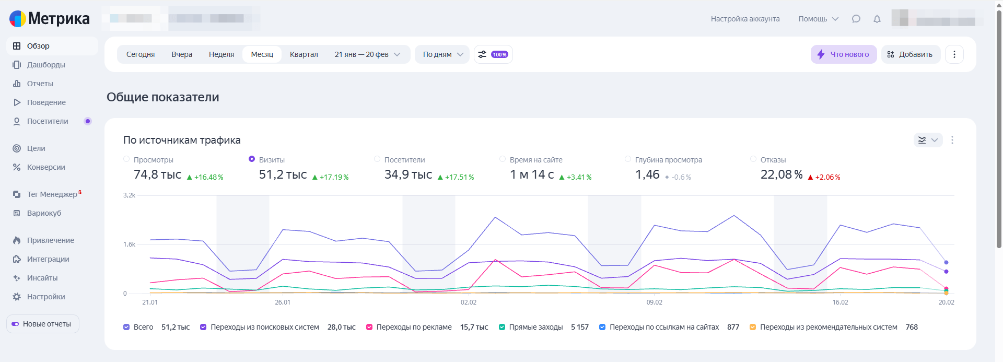The image size is (1003, 362).
Task: Open Отчеты in the sidebar menu
Action: tap(40, 84)
